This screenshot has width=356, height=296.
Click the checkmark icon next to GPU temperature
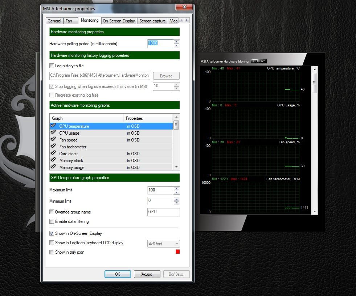(53, 126)
